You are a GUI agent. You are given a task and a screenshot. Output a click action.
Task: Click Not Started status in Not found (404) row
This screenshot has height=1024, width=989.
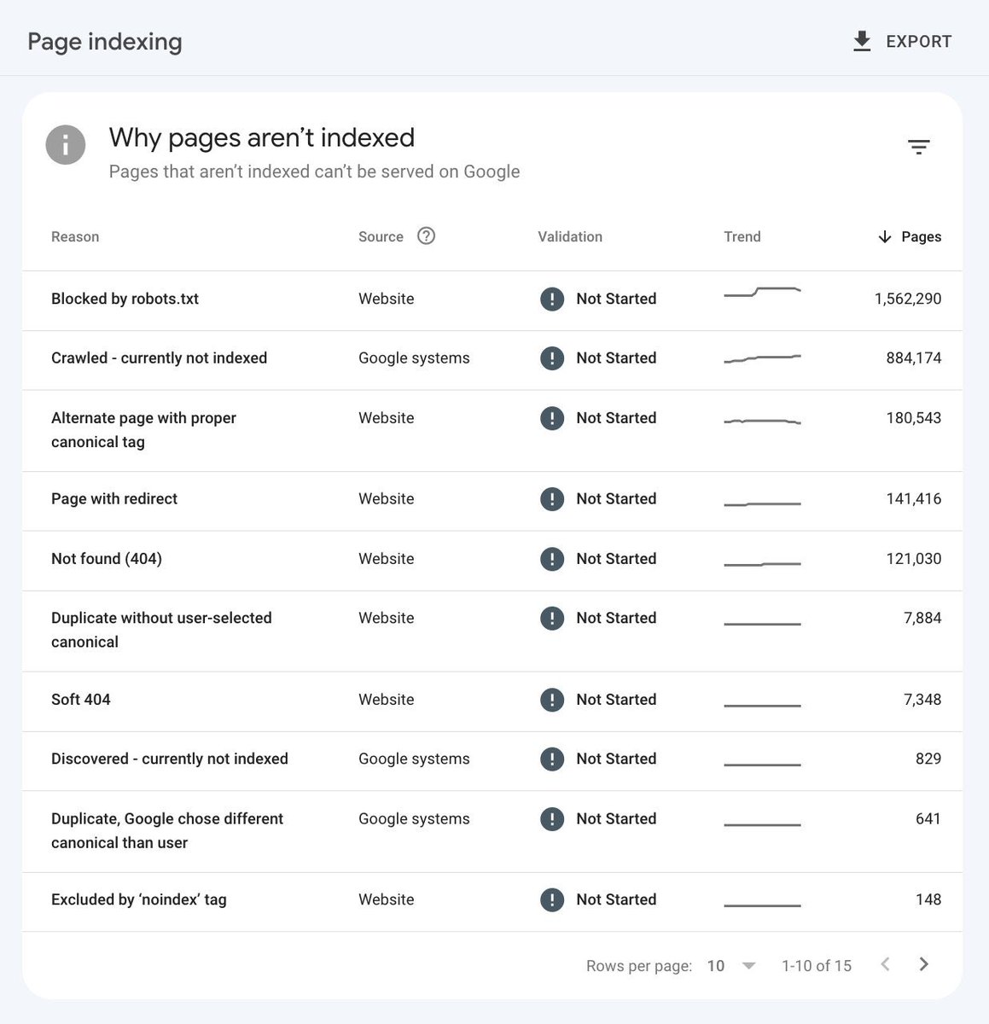[x=616, y=559]
